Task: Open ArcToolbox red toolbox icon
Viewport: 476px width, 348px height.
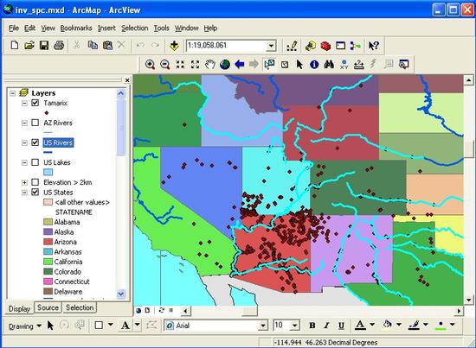Action: 325,46
